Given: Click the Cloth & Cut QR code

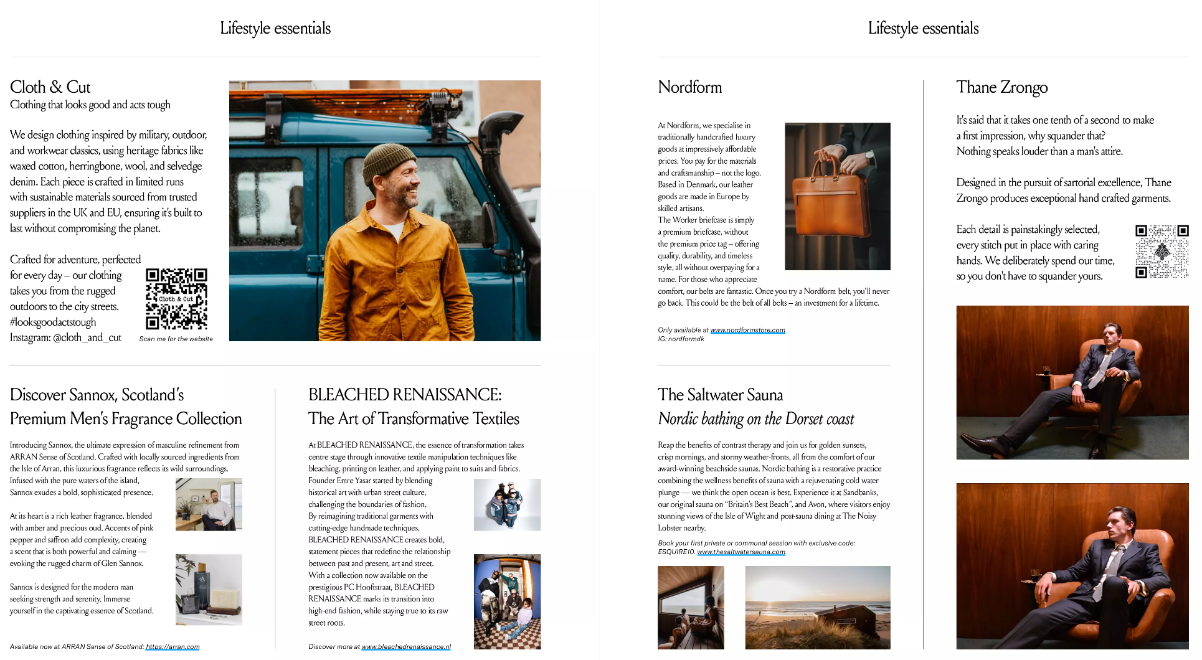Looking at the screenshot, I should [x=176, y=299].
